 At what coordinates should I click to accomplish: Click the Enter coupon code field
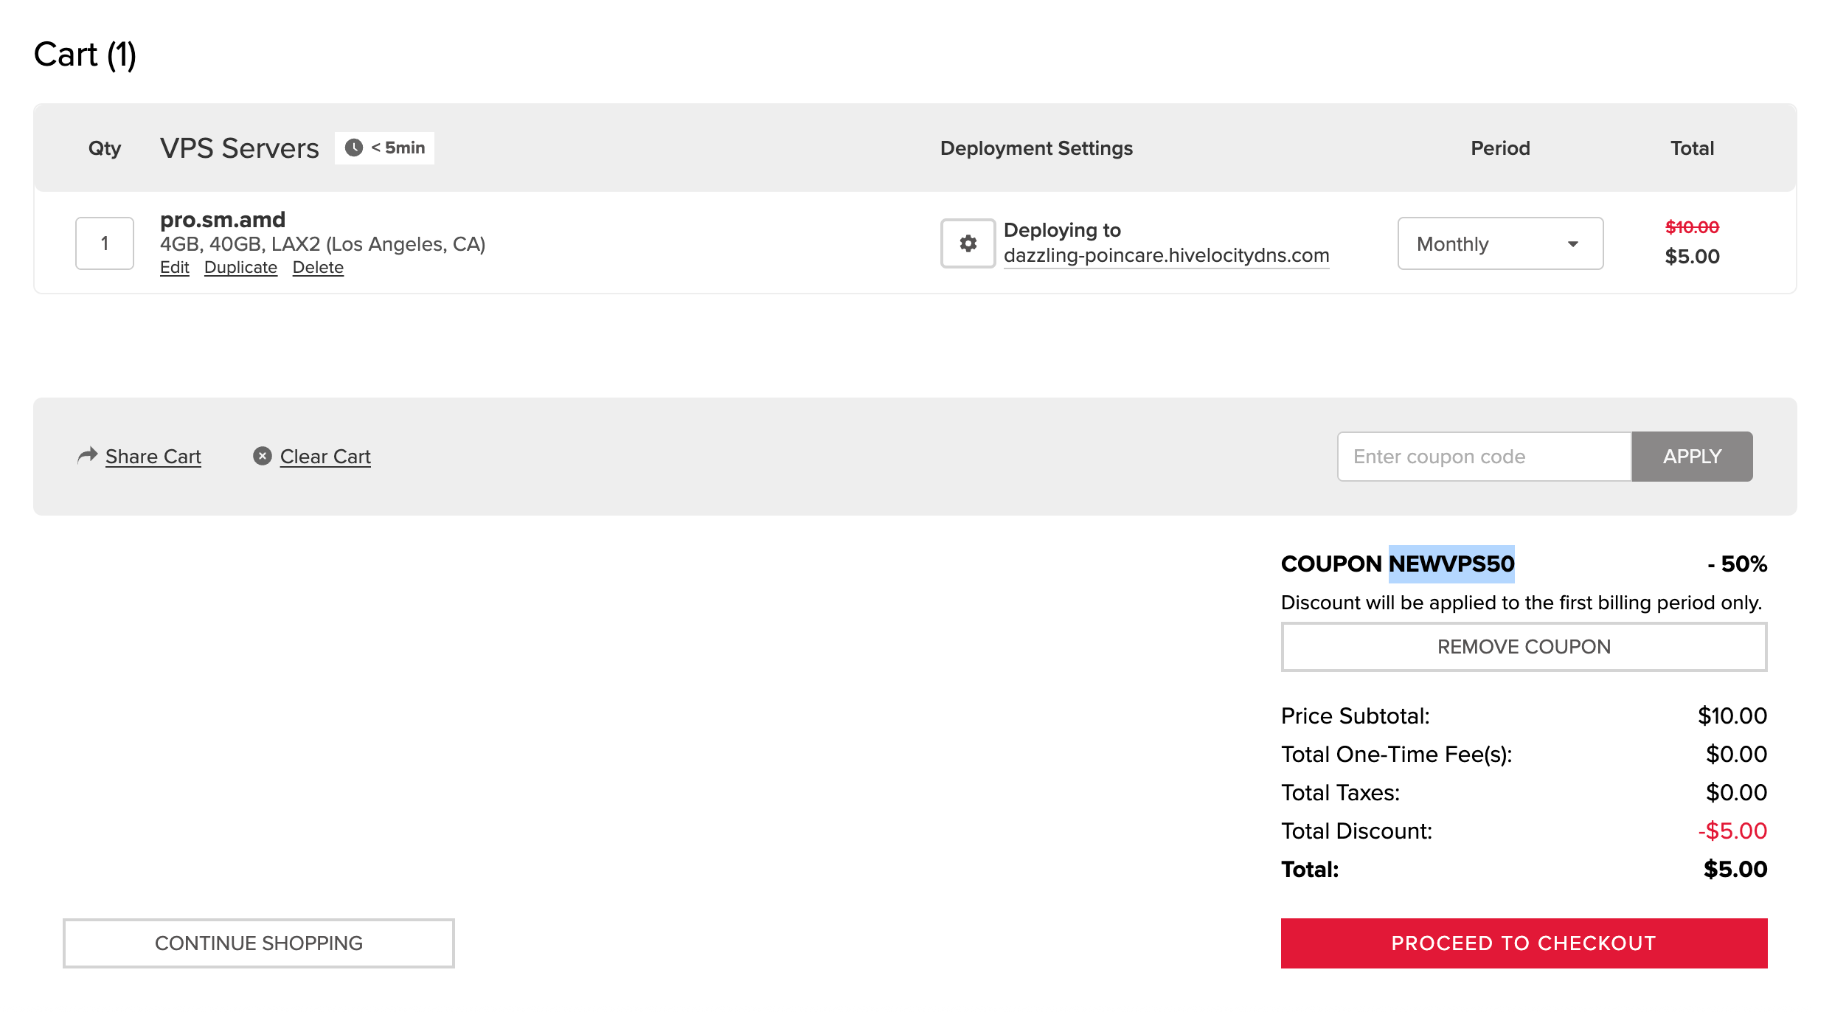click(1484, 457)
